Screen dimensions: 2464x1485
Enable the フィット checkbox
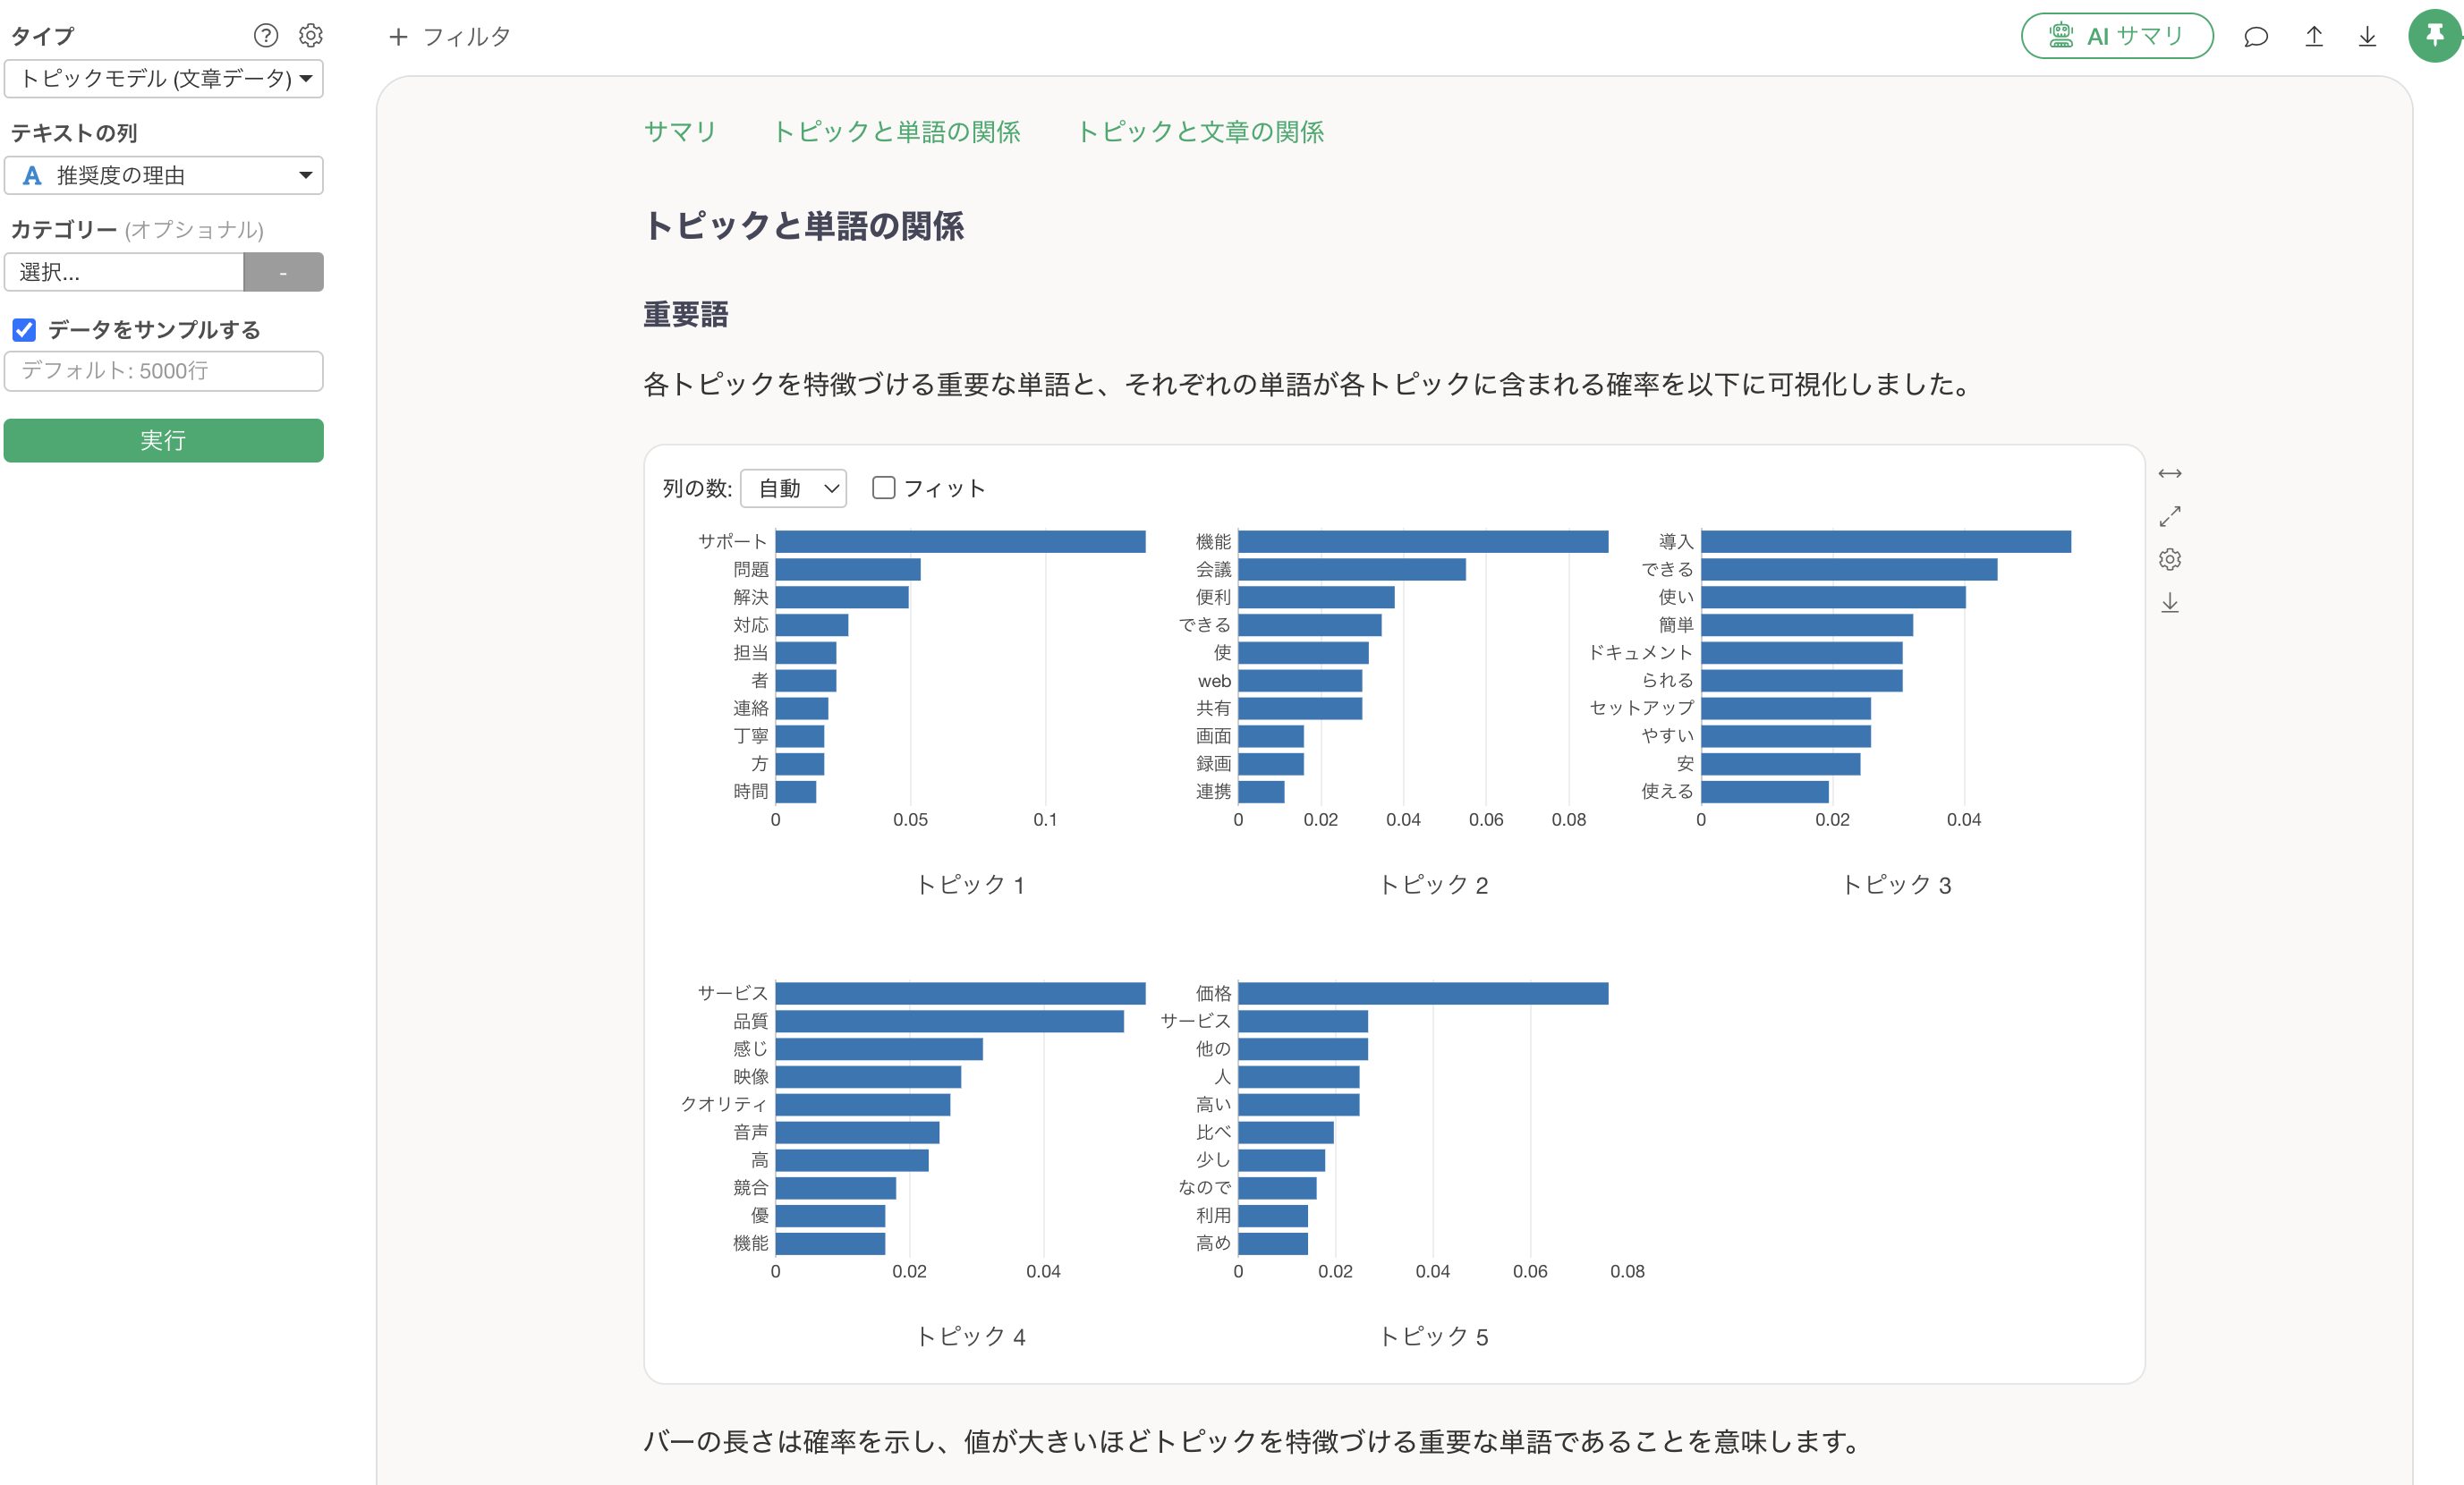coord(883,487)
